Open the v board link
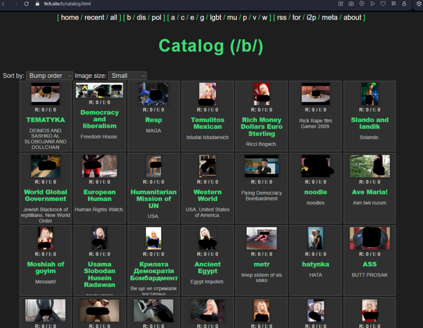423x328 pixels. click(254, 18)
